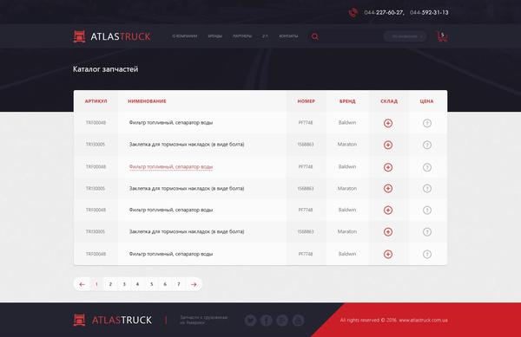Click price question-mark icon in fifth row
Image resolution: width=521 pixels, height=337 pixels.
pyautogui.click(x=427, y=211)
